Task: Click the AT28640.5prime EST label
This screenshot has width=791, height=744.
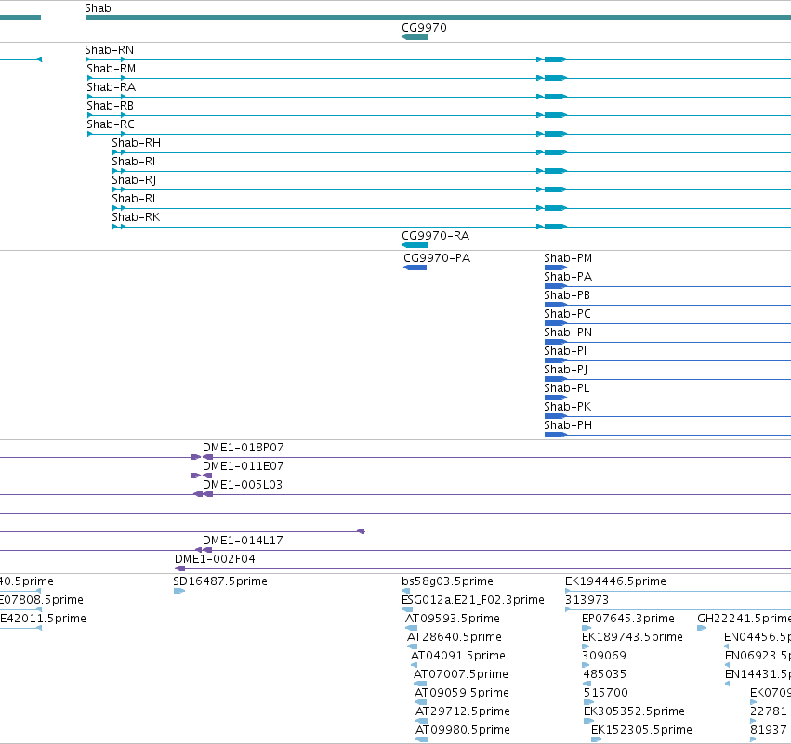Action: point(455,637)
